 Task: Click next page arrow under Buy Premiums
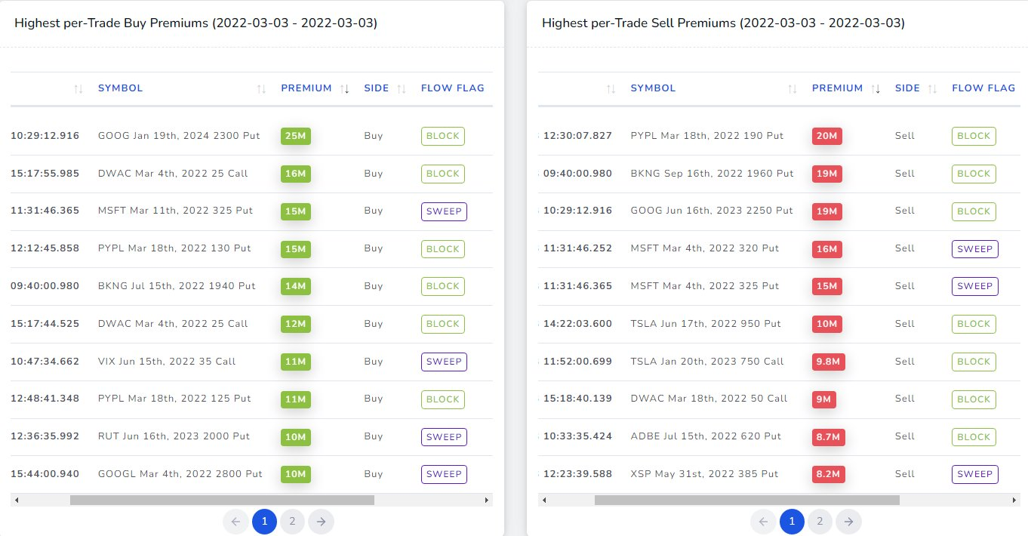coord(322,521)
